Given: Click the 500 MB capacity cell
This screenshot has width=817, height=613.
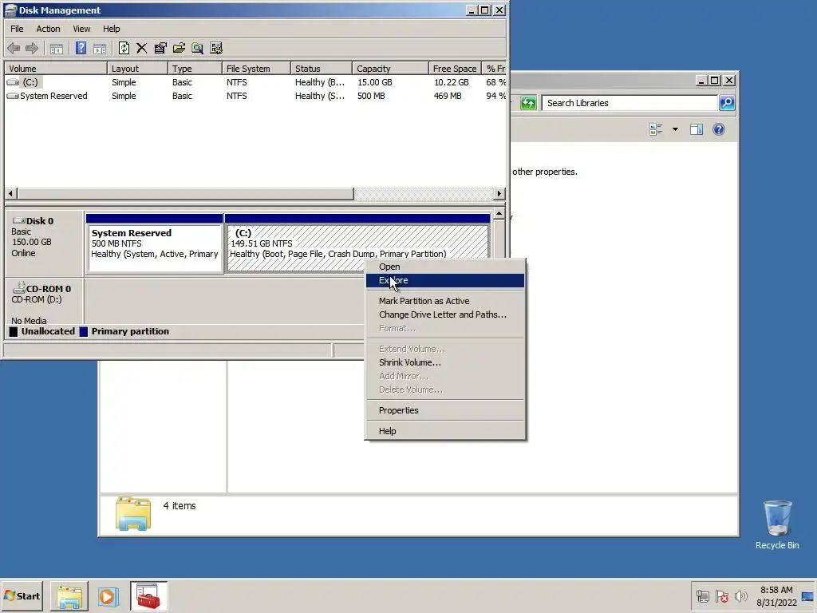Looking at the screenshot, I should (x=371, y=96).
